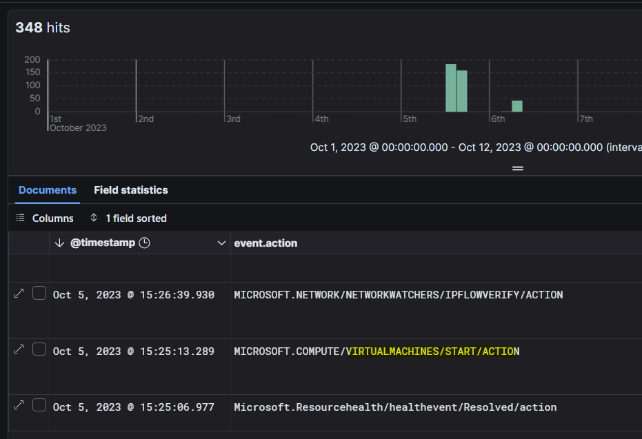
Task: Select checkbox for IPFLOWVERIFY event row
Action: pos(39,294)
